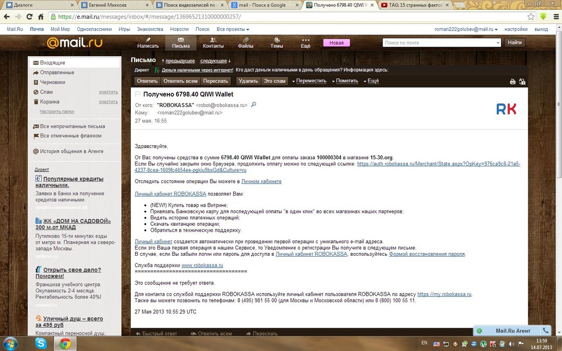
Task: Click the green download extension icon
Action: [543, 17]
